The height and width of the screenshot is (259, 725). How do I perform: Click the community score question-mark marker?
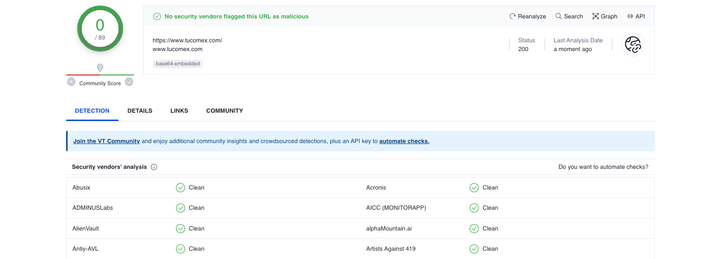[100, 68]
